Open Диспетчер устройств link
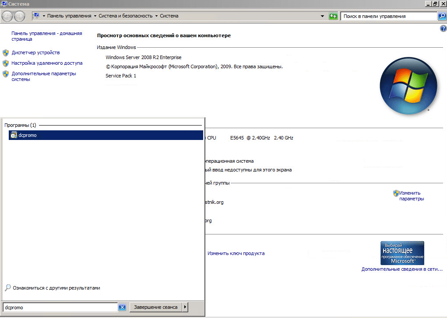This screenshot has height=318, width=447. point(35,52)
